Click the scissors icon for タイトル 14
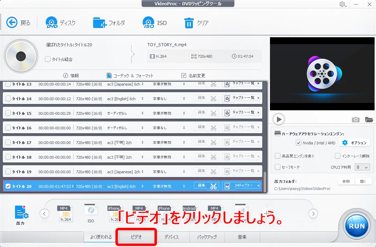The width and height of the screenshot is (376, 247). click(213, 98)
